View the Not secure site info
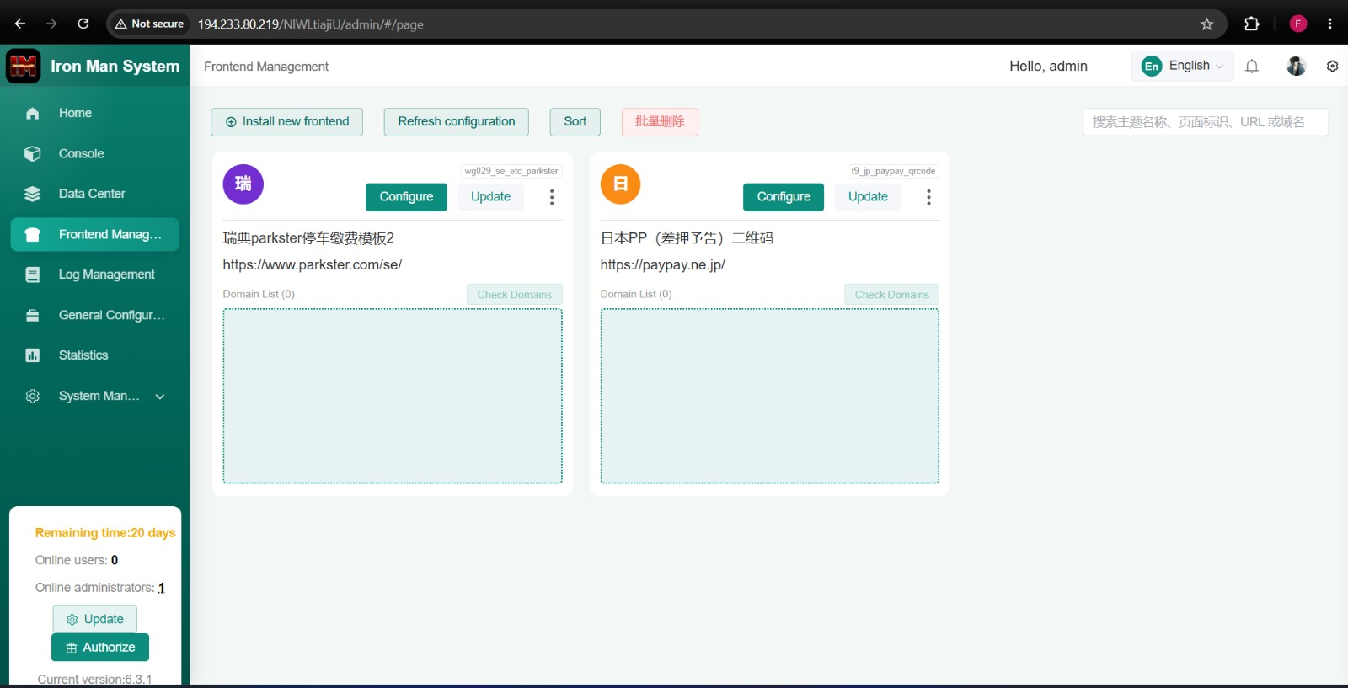The image size is (1348, 688). coord(150,24)
